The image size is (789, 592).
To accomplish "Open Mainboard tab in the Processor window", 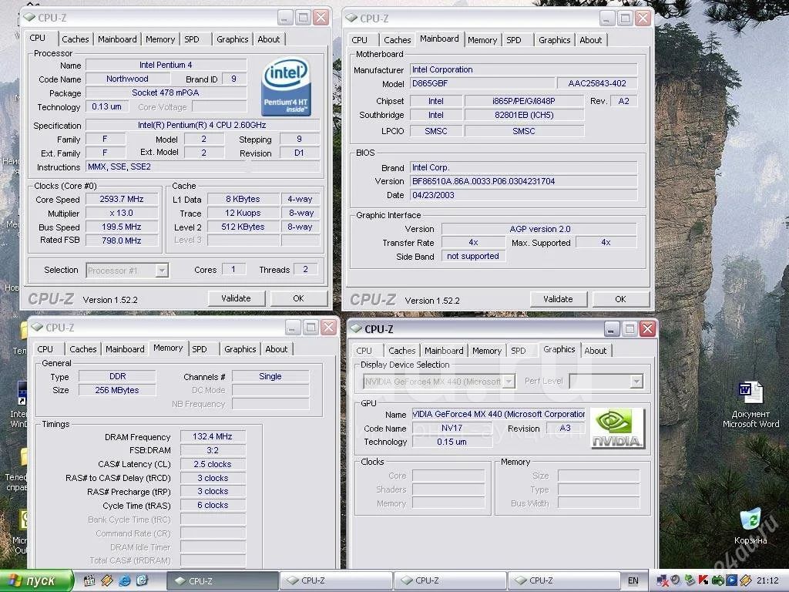I will 117,39.
